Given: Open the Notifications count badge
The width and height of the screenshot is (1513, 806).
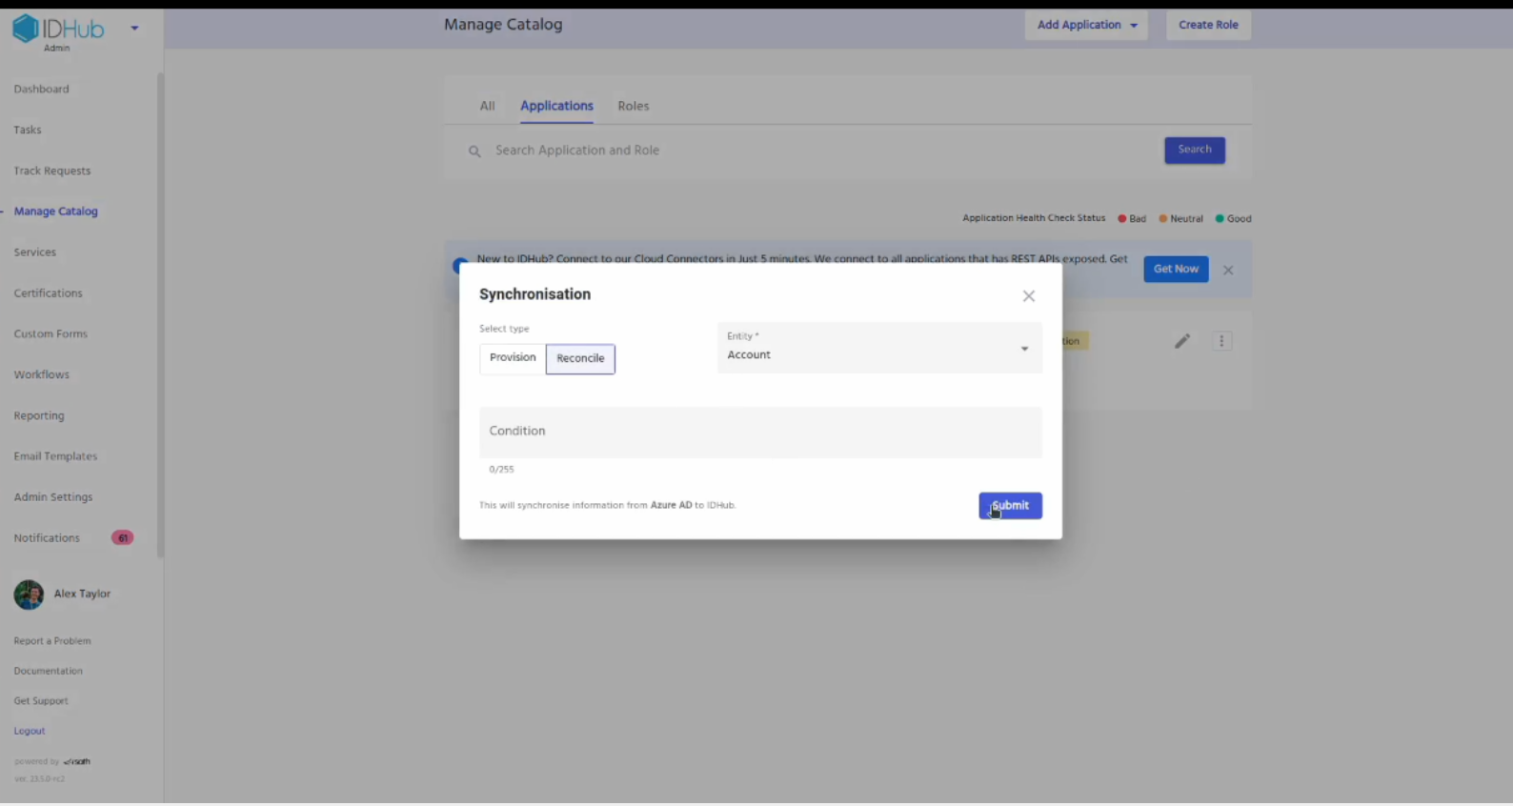Looking at the screenshot, I should coord(122,538).
